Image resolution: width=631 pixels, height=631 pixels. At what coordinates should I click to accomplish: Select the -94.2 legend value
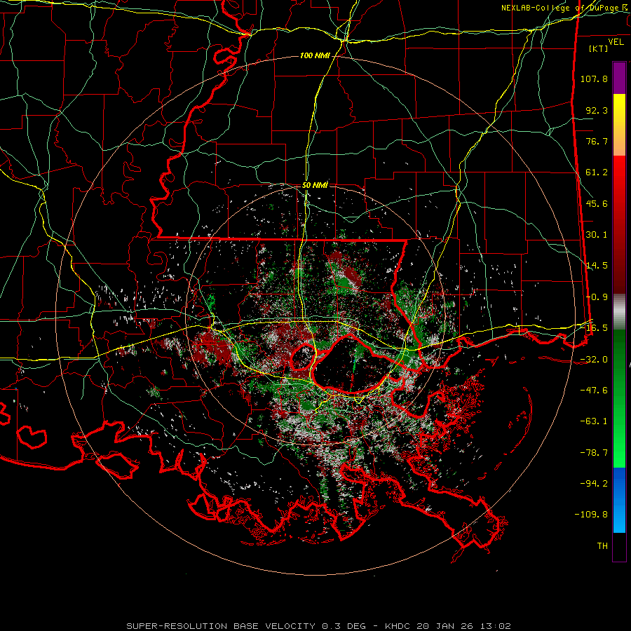pyautogui.click(x=594, y=483)
